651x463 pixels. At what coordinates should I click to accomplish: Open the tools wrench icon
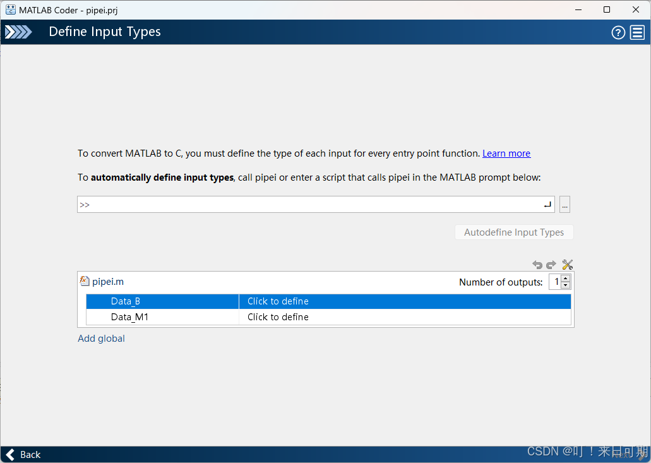[x=567, y=265]
